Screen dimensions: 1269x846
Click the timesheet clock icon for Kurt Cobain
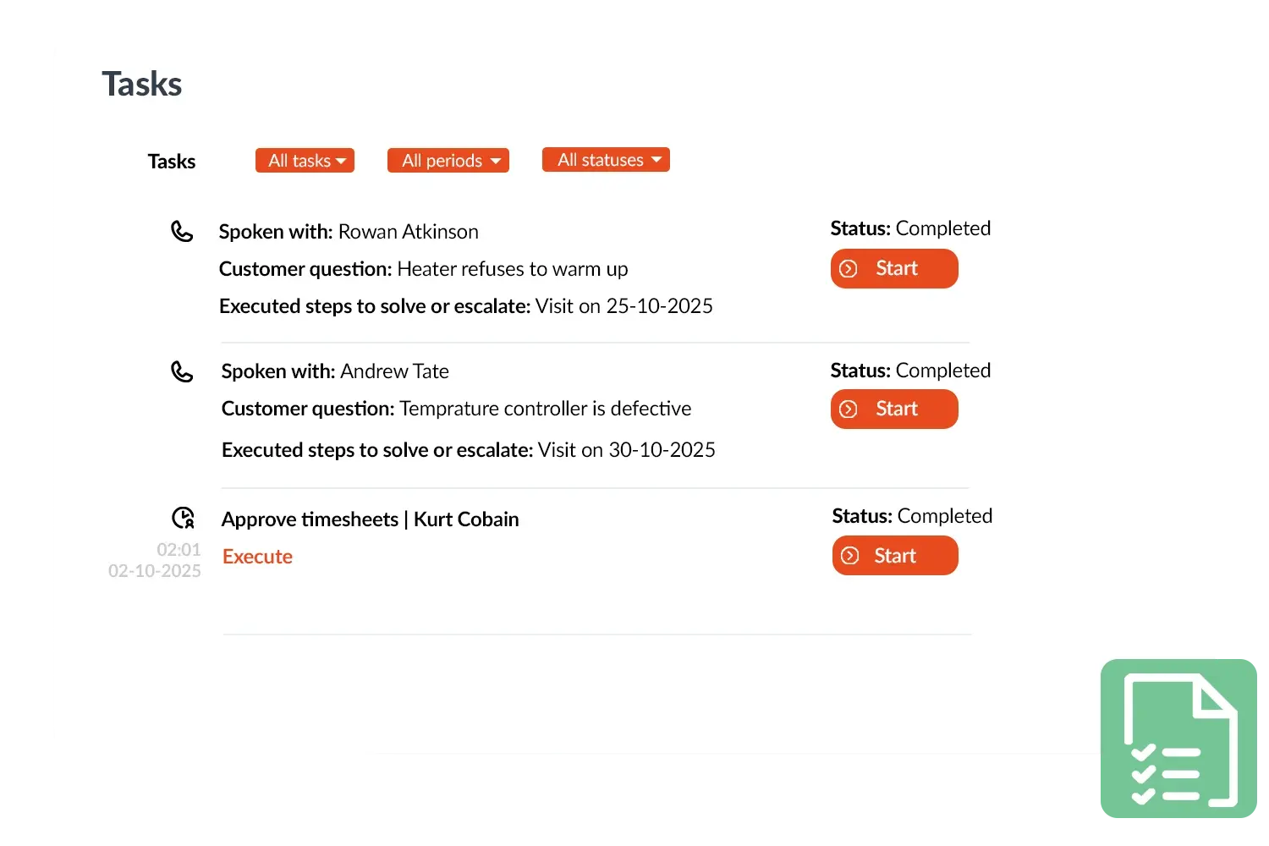184,518
